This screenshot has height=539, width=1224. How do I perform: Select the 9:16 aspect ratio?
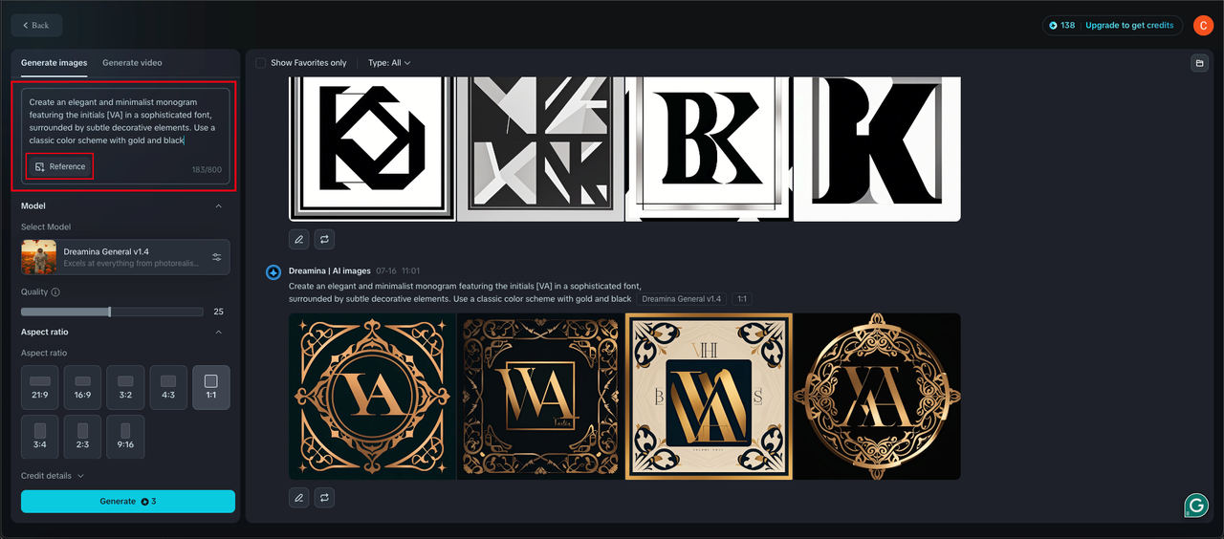[125, 437]
